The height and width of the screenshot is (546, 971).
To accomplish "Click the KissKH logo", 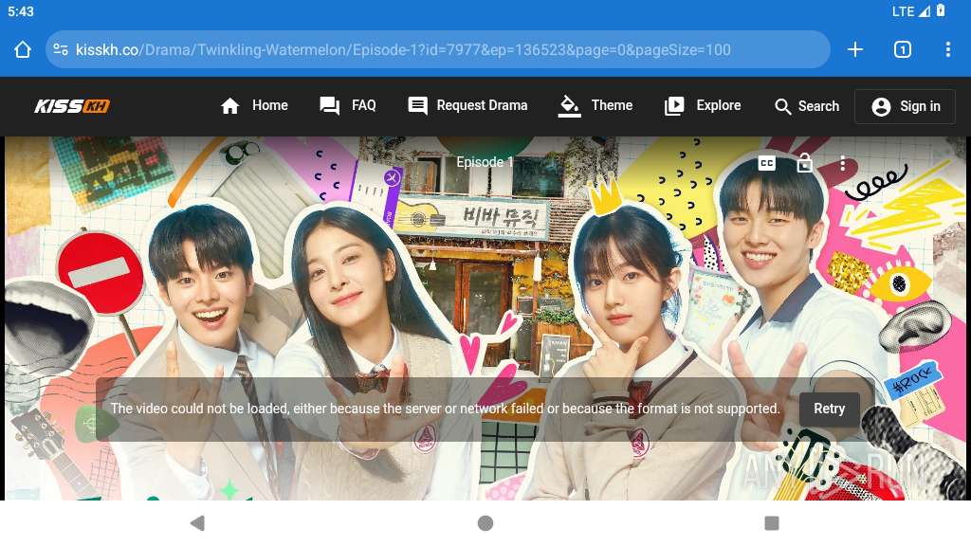I will [72, 106].
